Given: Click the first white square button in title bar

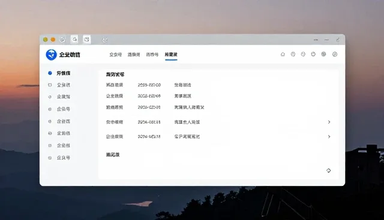Looking at the screenshot, I should 74,39.
